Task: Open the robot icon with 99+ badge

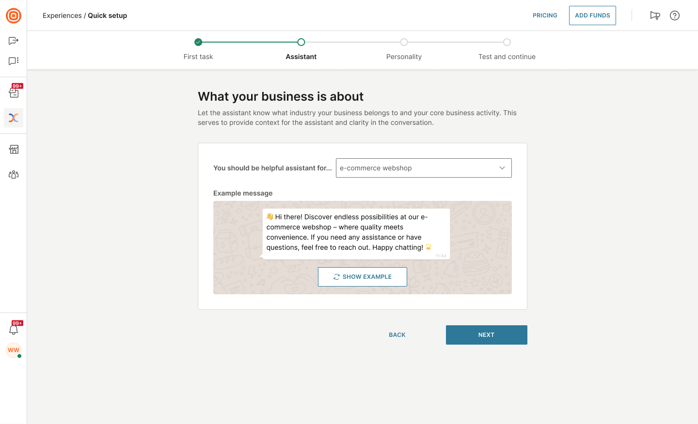Action: [x=14, y=92]
